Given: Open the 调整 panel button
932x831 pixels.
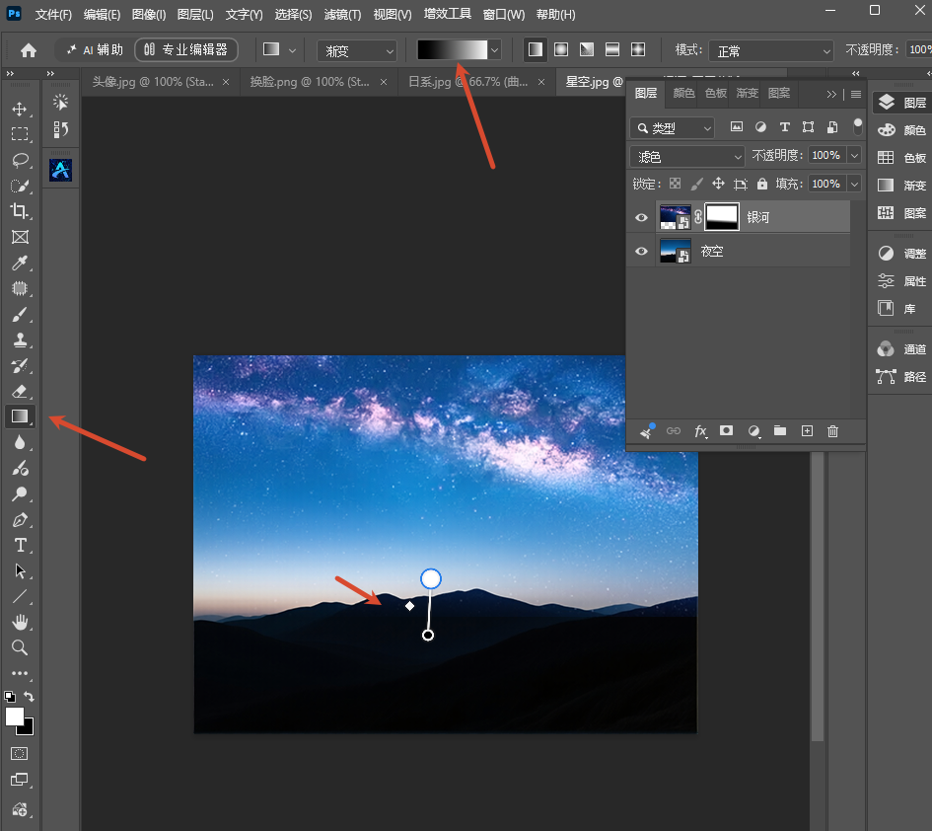Looking at the screenshot, I should tap(901, 254).
